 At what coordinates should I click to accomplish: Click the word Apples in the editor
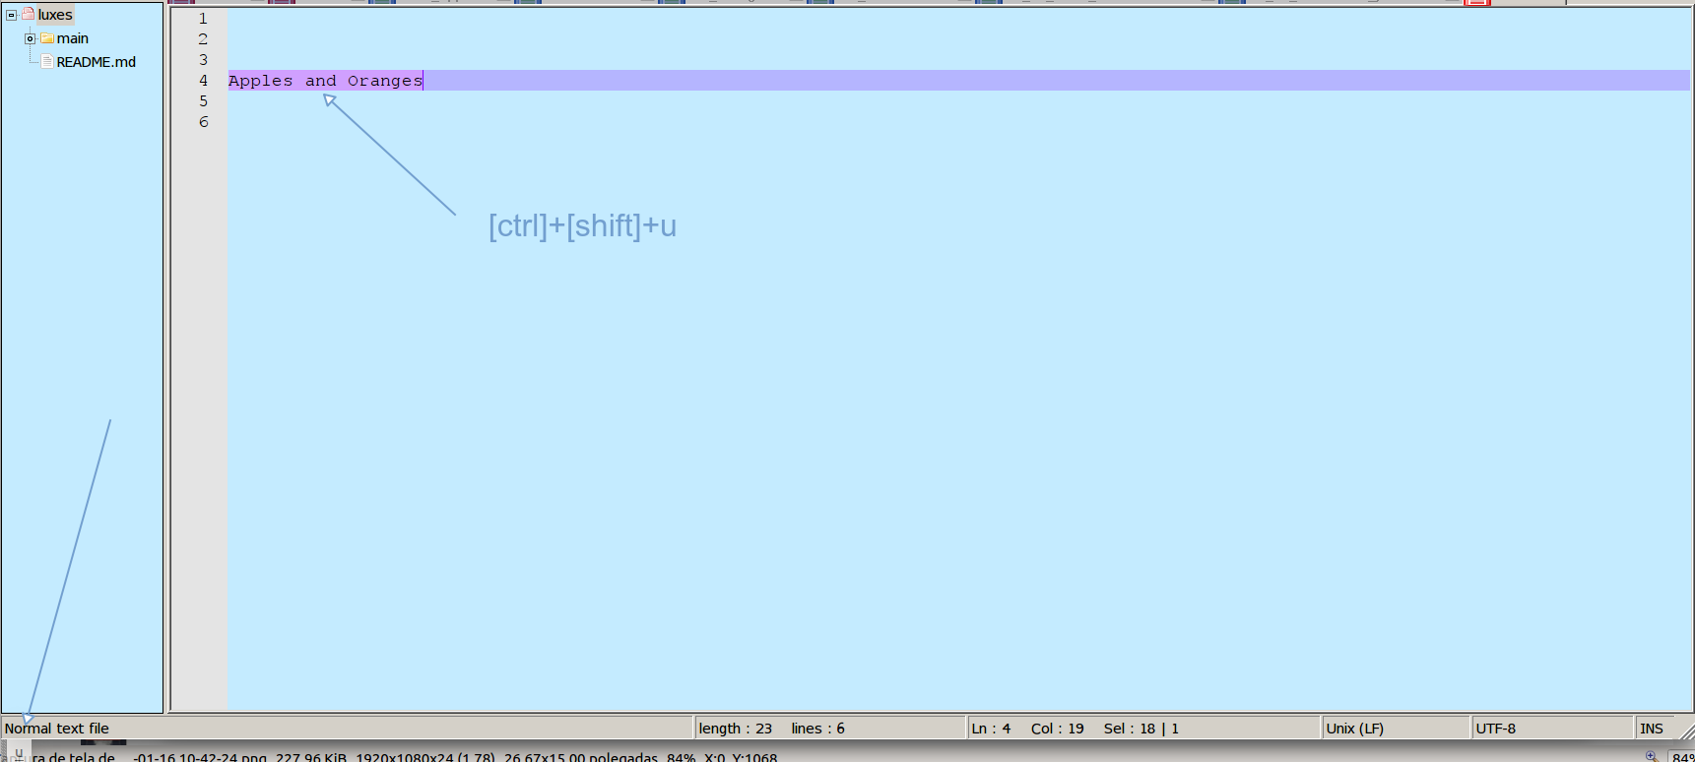261,81
